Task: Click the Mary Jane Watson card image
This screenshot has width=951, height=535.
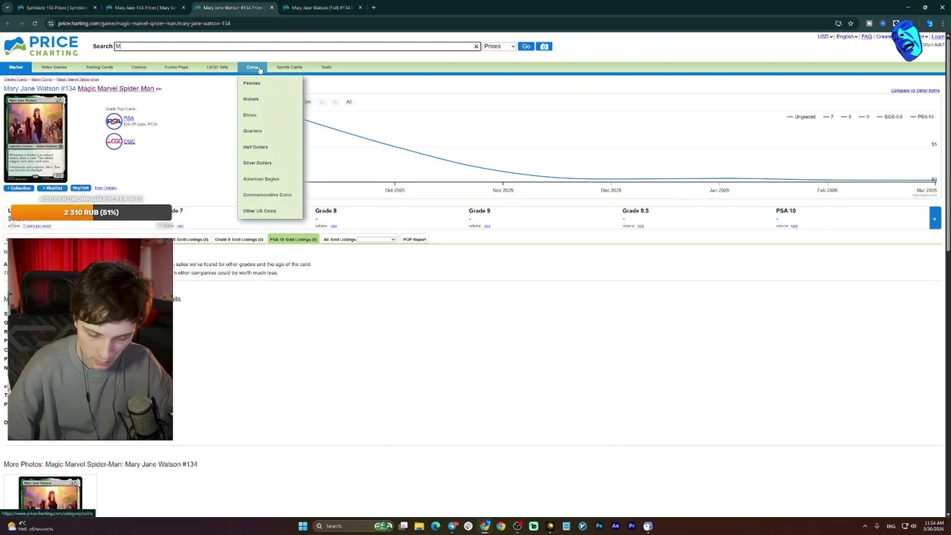Action: pyautogui.click(x=35, y=138)
